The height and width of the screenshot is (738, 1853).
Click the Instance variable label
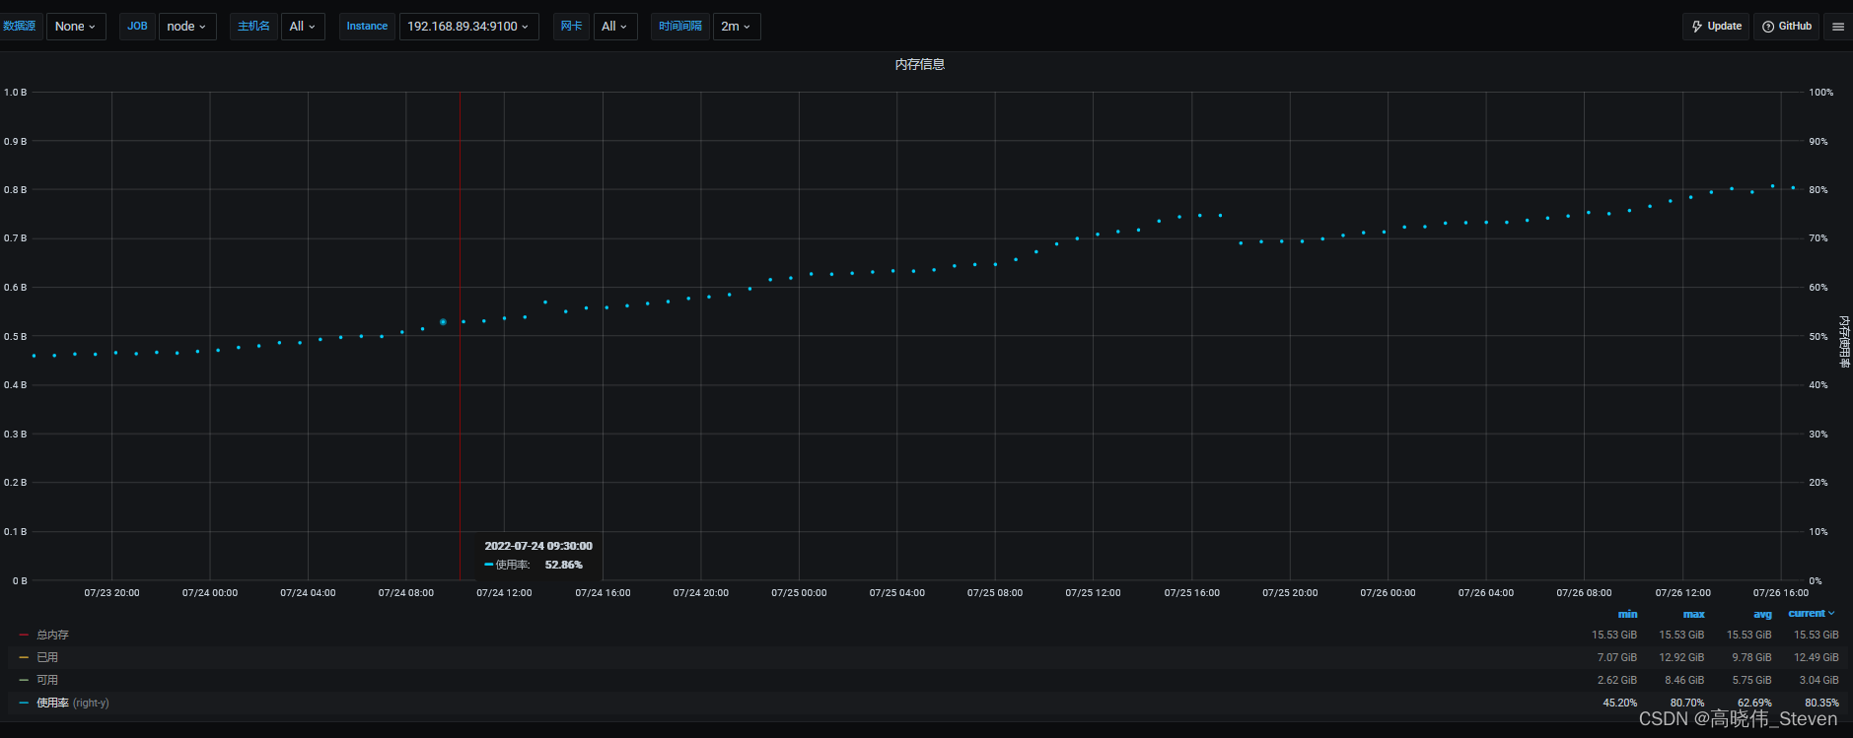click(x=367, y=27)
